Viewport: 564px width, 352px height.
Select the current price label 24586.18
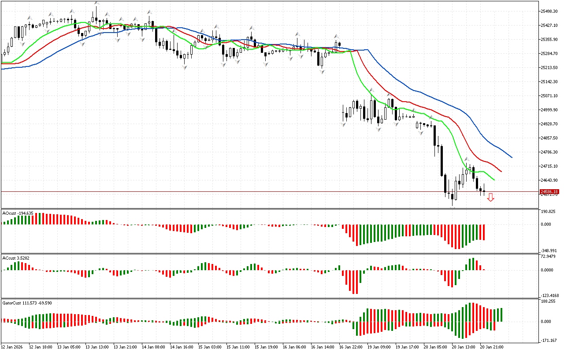pyautogui.click(x=549, y=192)
